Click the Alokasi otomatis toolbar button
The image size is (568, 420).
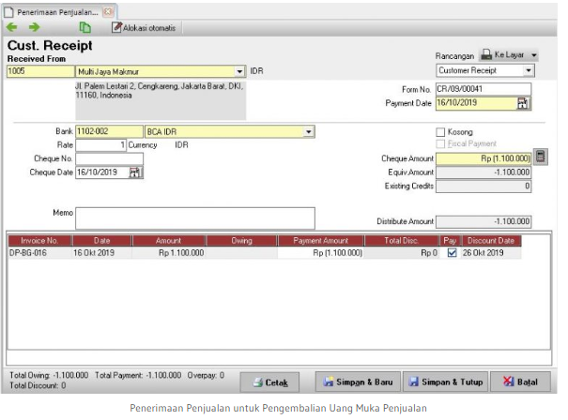[x=144, y=28]
